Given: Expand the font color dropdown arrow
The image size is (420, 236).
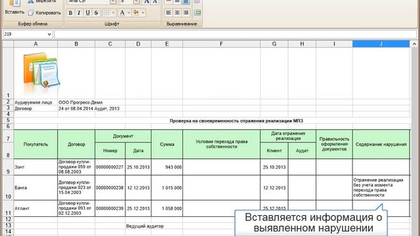Looking at the screenshot, I should coord(129,12).
